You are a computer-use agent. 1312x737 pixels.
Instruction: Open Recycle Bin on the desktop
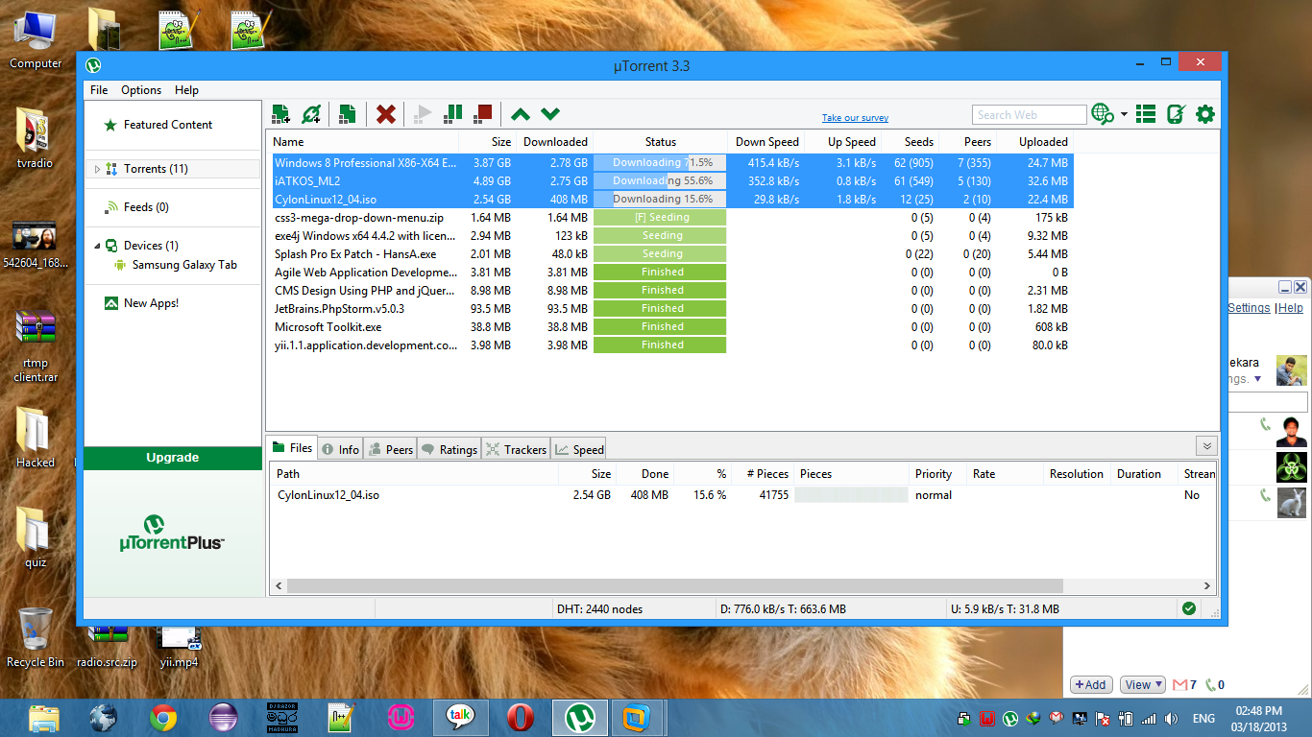pos(36,637)
